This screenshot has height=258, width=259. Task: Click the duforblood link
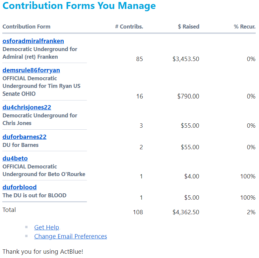[x=20, y=187]
